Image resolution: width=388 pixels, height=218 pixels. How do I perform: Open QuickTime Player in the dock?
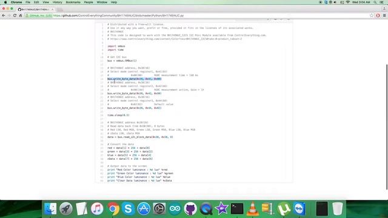click(206, 208)
